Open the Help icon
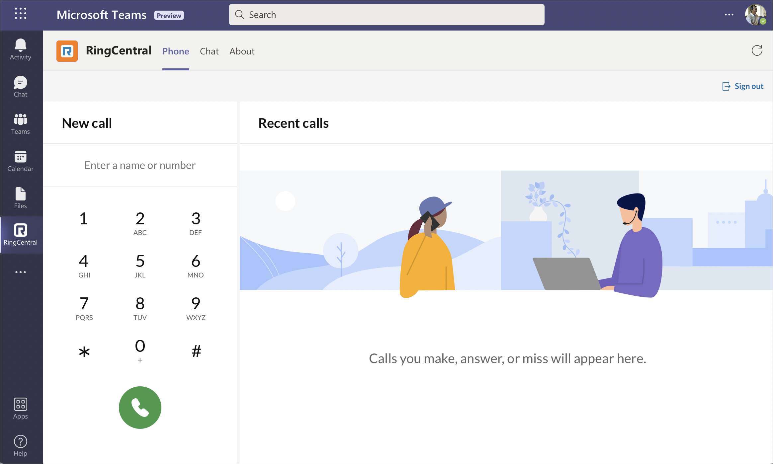This screenshot has width=773, height=464. pyautogui.click(x=20, y=446)
